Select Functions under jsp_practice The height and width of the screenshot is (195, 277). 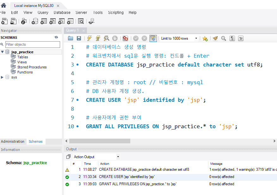25,72
